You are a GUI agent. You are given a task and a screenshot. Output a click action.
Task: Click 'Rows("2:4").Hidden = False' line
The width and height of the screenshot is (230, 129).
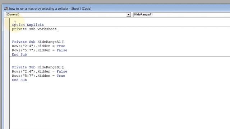point(40,72)
